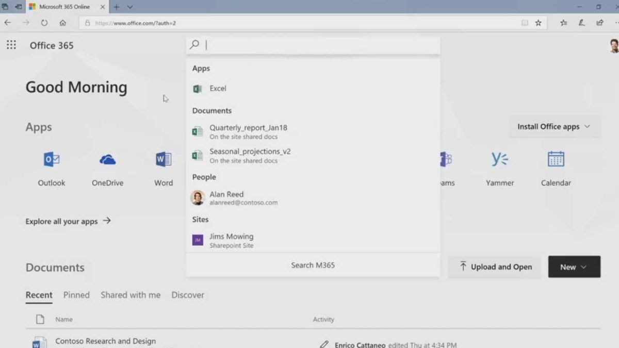The width and height of the screenshot is (619, 348).
Task: Click Upload and Open button
Action: tap(495, 267)
